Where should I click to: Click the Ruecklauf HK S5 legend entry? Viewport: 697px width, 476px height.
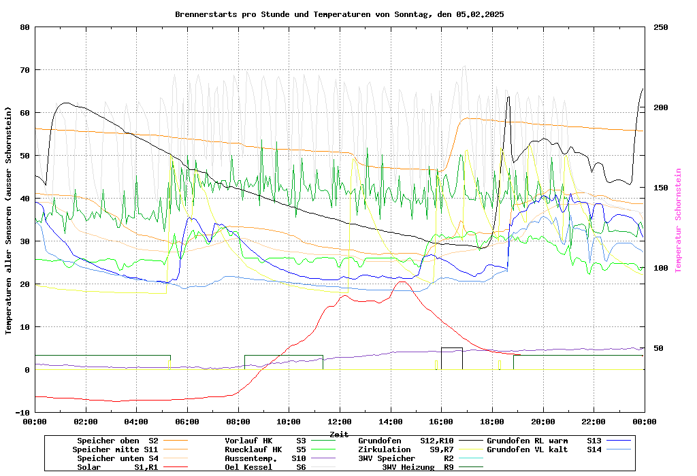[265, 449]
